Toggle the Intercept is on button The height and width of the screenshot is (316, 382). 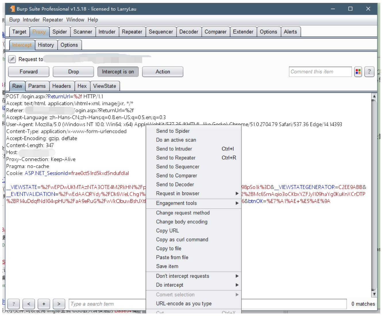click(x=118, y=72)
